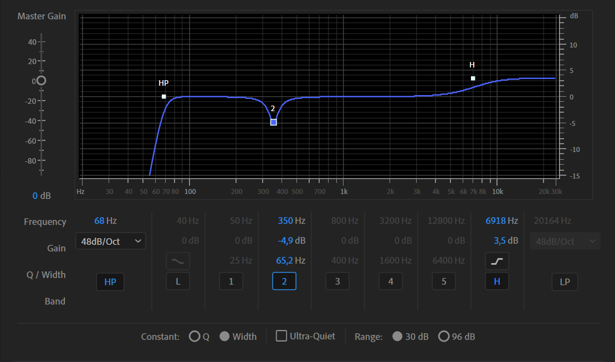Edit the HP frequency 68 Hz value
The width and height of the screenshot is (615, 362).
105,221
